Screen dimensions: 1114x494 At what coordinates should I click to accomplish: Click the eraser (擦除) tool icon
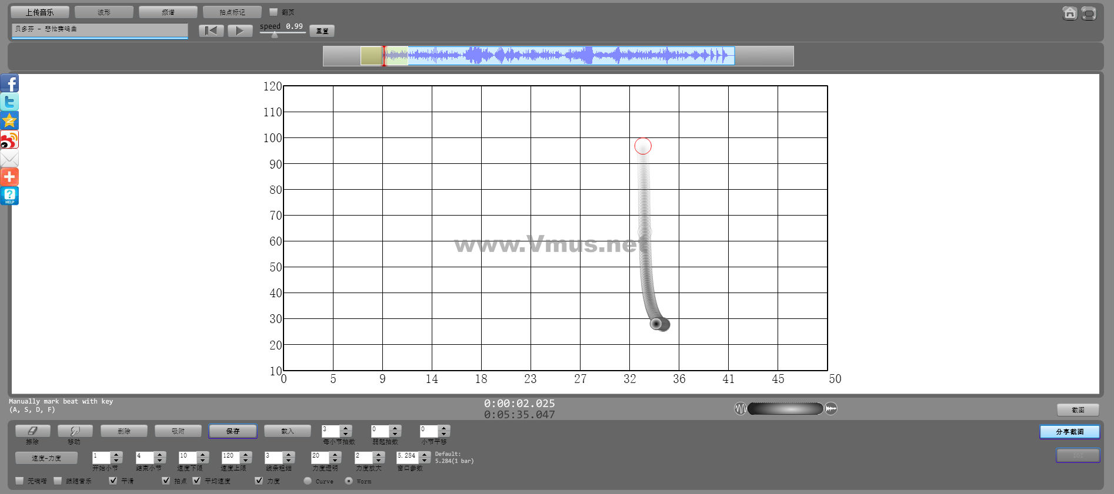click(x=32, y=431)
